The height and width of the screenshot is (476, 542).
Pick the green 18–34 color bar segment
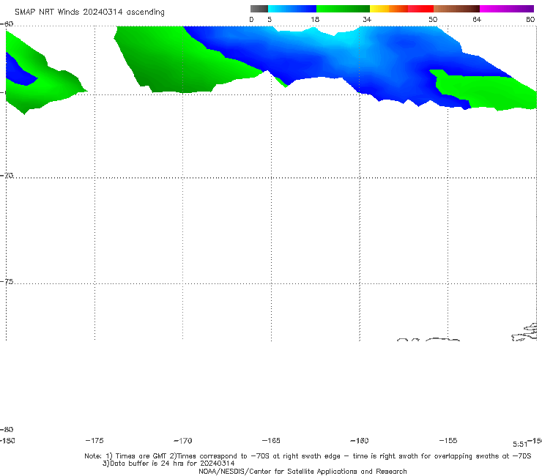[x=344, y=9]
